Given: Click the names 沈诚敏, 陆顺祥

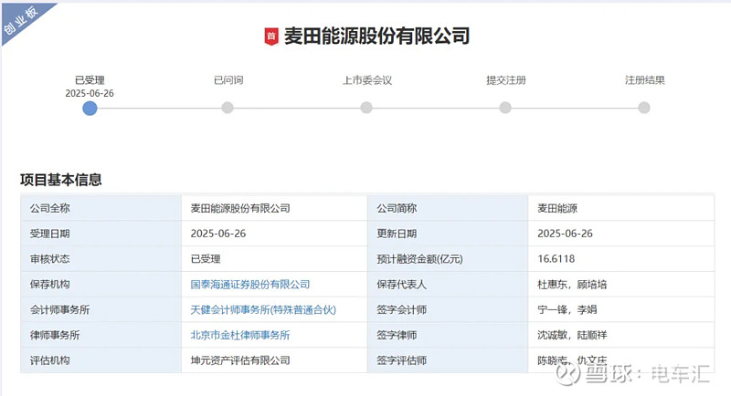Looking at the screenshot, I should coord(572,335).
